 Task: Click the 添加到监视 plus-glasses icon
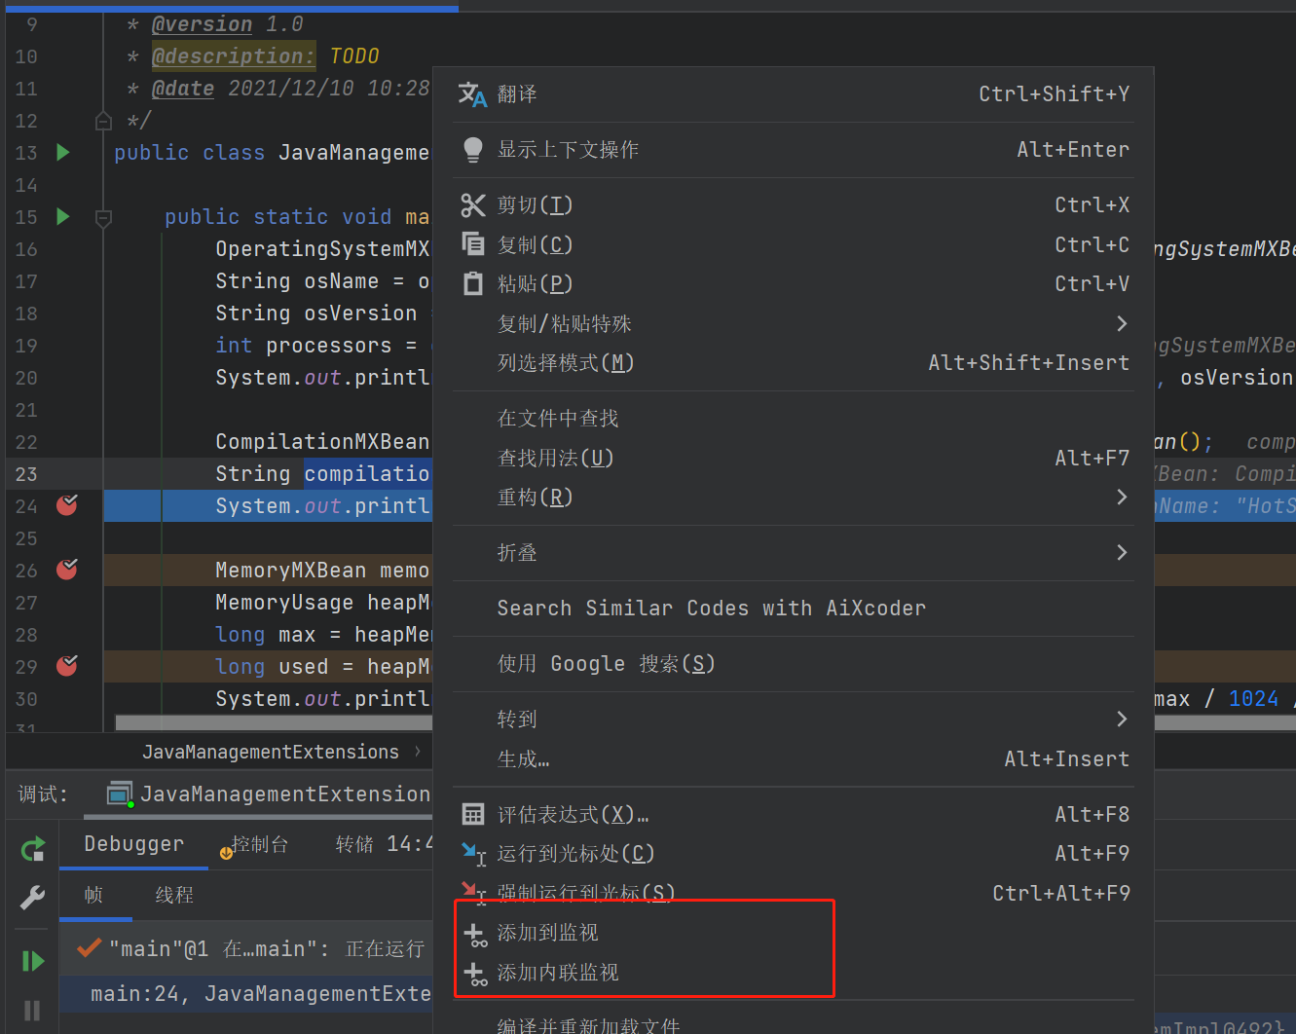[x=475, y=935]
